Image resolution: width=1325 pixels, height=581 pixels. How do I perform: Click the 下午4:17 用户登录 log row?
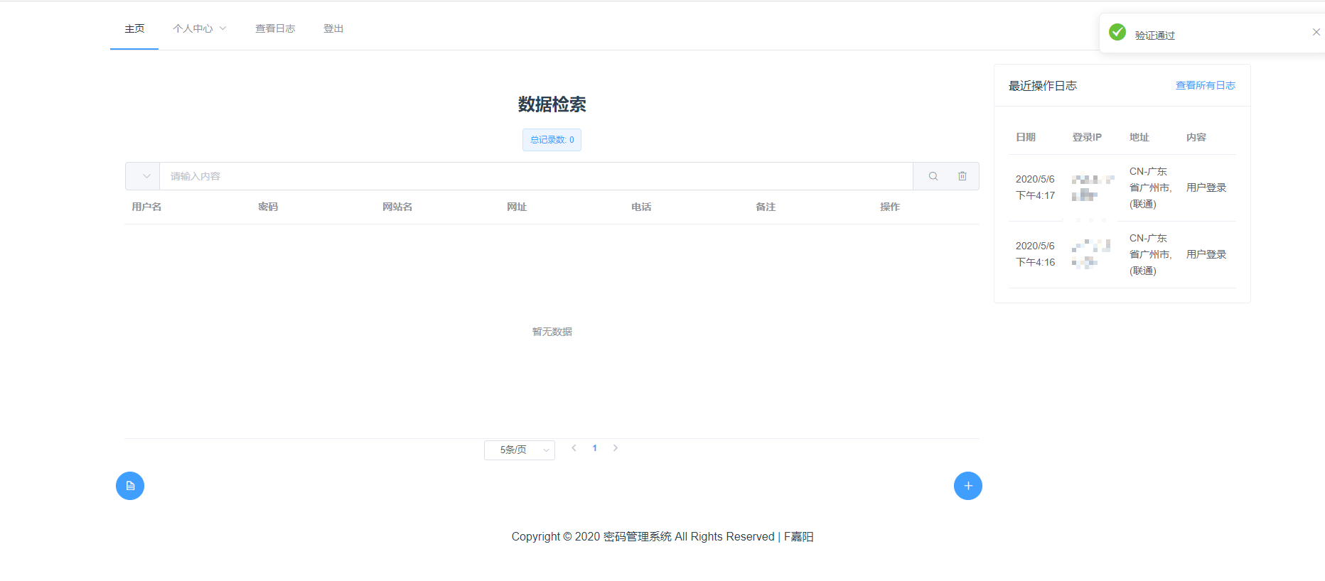tap(1122, 188)
